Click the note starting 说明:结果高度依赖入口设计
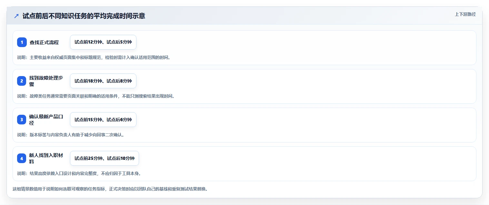Viewport: 489px width, 205px height. tap(79, 173)
